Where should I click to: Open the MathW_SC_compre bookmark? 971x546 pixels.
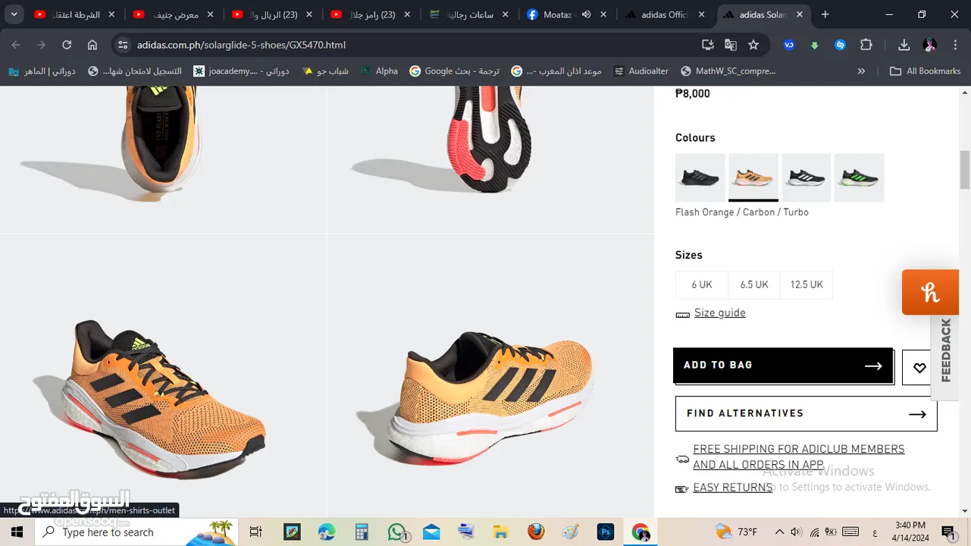[x=728, y=71]
